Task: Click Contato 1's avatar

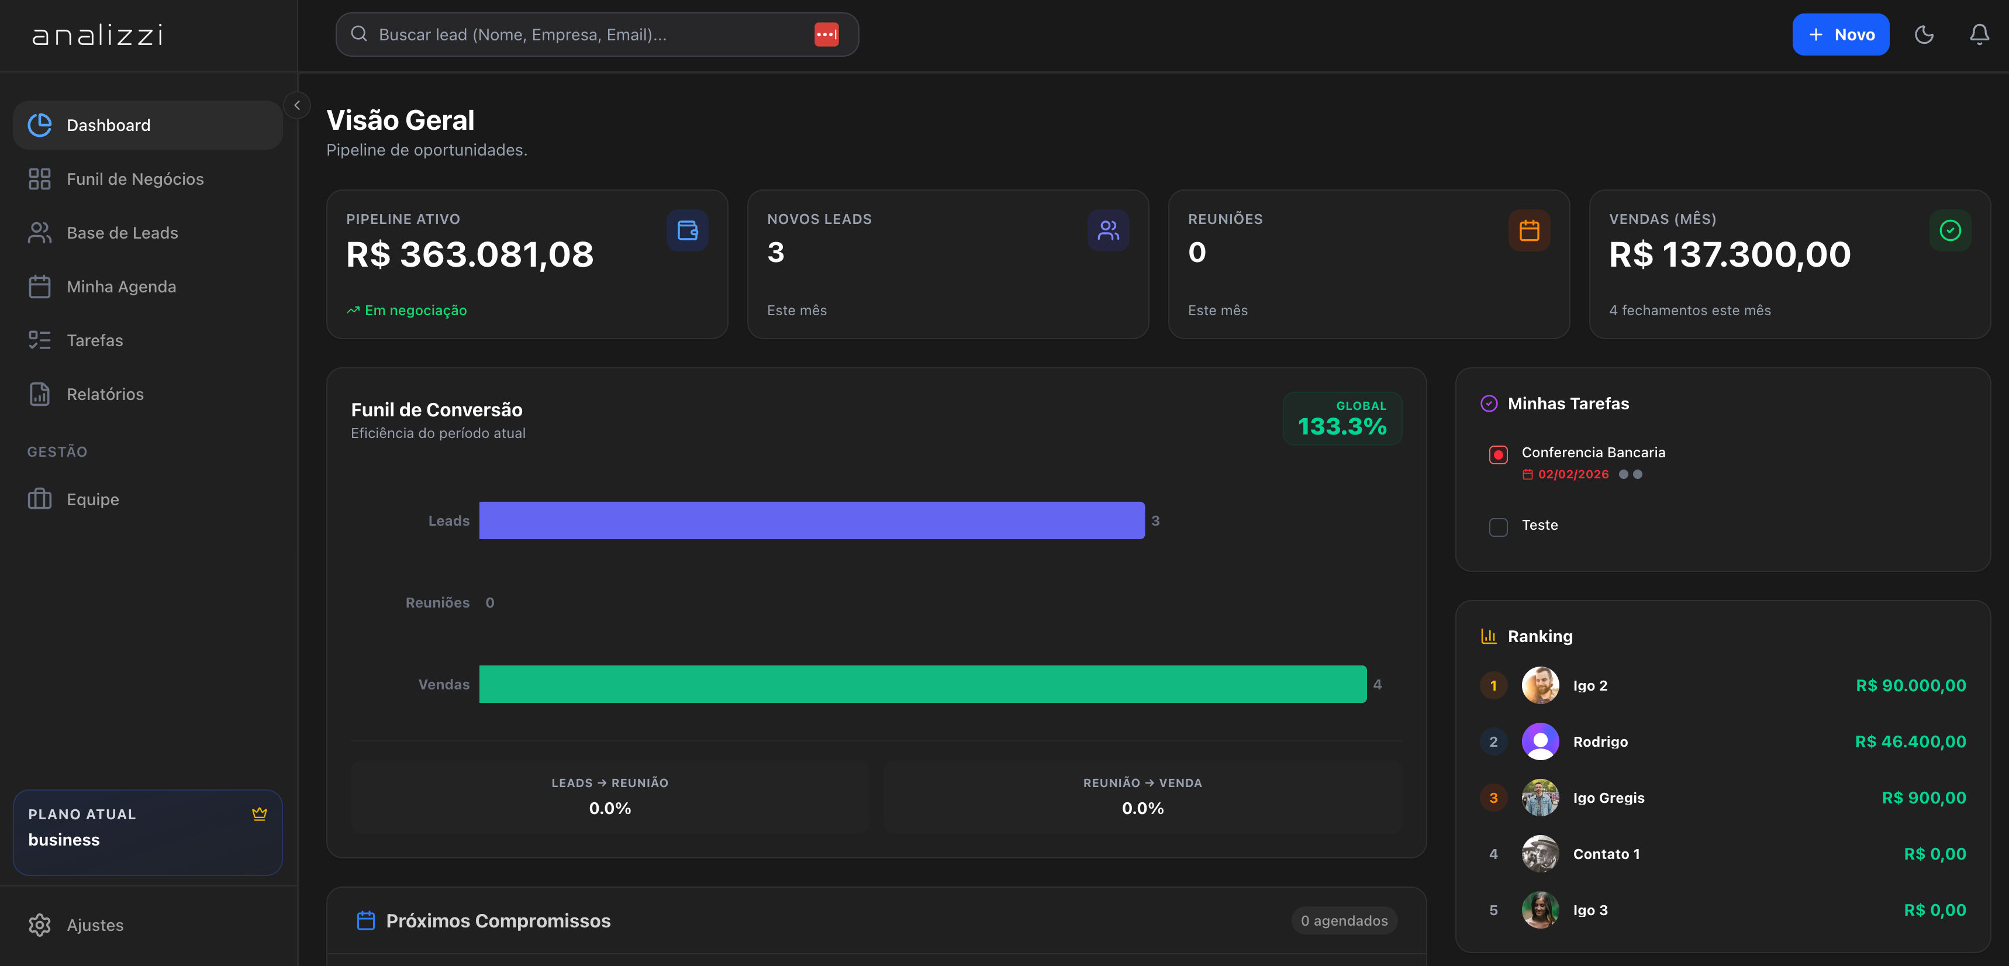Action: pos(1540,854)
